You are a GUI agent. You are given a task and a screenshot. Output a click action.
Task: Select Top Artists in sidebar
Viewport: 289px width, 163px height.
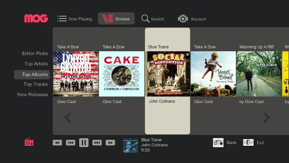(x=36, y=64)
